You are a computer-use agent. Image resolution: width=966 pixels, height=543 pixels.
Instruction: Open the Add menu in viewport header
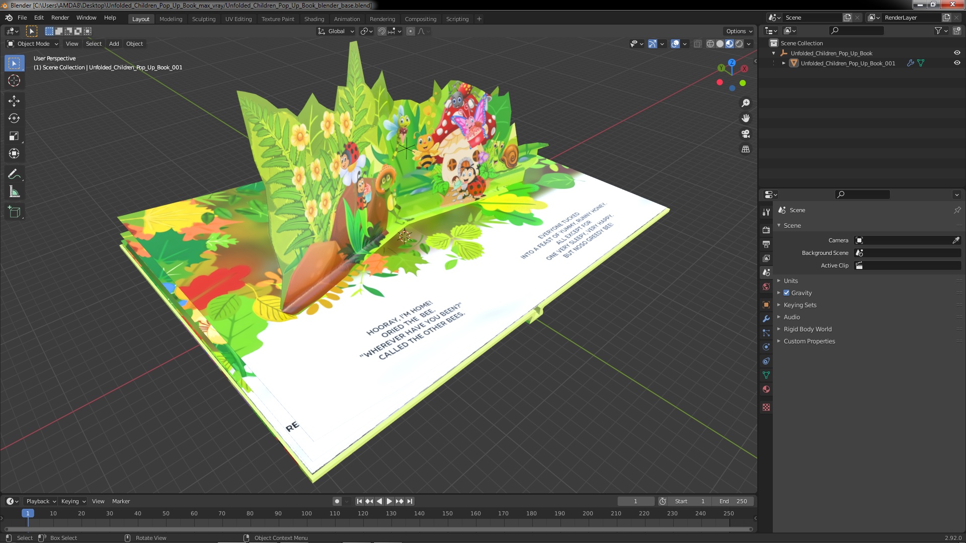114,44
